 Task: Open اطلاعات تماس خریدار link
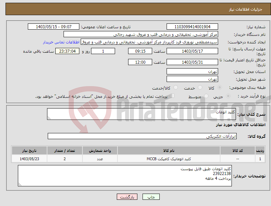61,42
